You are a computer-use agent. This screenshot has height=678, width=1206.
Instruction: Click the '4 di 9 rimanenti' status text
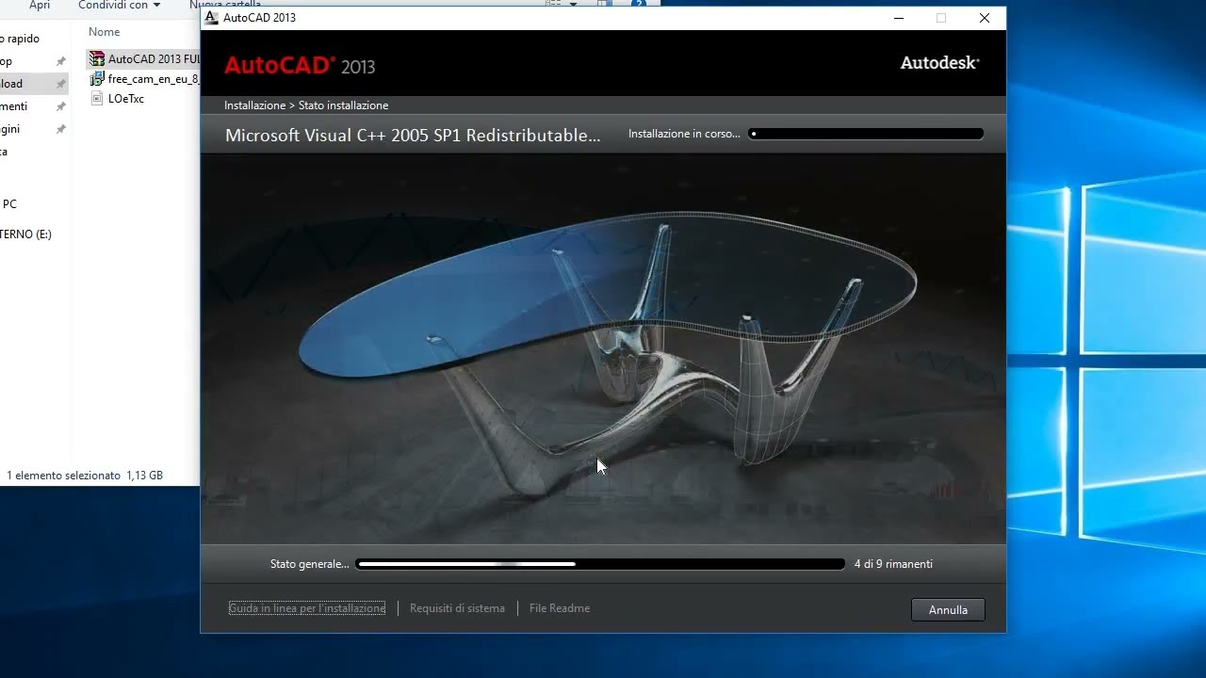pyautogui.click(x=893, y=564)
